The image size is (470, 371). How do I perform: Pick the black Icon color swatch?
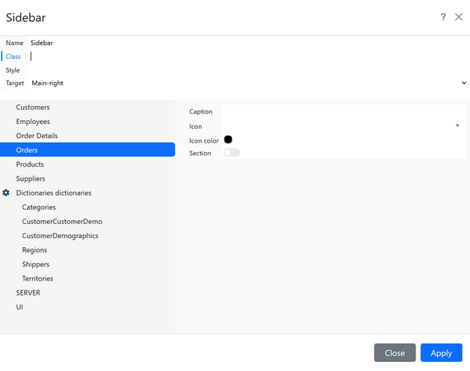coord(228,140)
